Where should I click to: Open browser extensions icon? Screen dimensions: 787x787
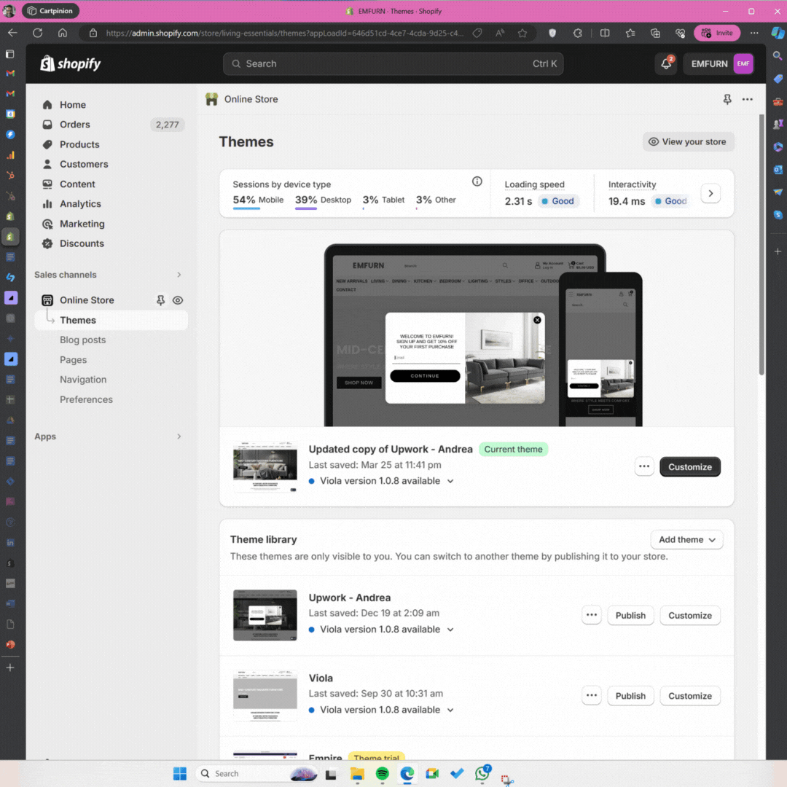pyautogui.click(x=578, y=33)
